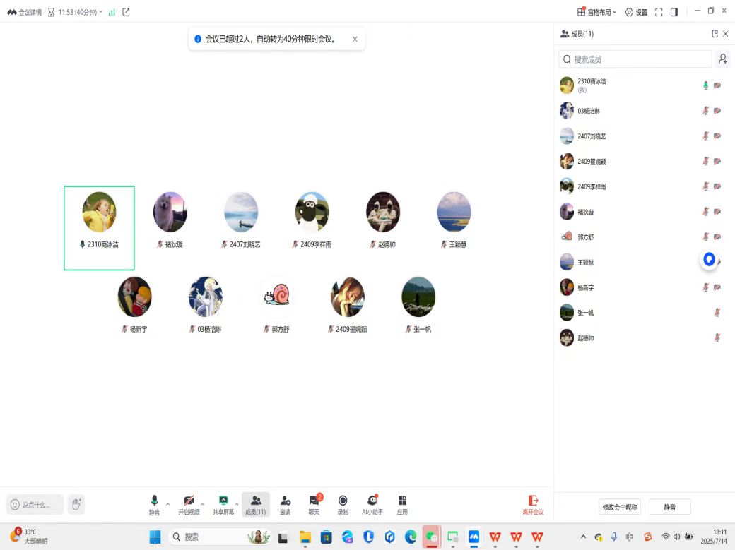
Task: Click the raise hand icon
Action: pyautogui.click(x=76, y=504)
